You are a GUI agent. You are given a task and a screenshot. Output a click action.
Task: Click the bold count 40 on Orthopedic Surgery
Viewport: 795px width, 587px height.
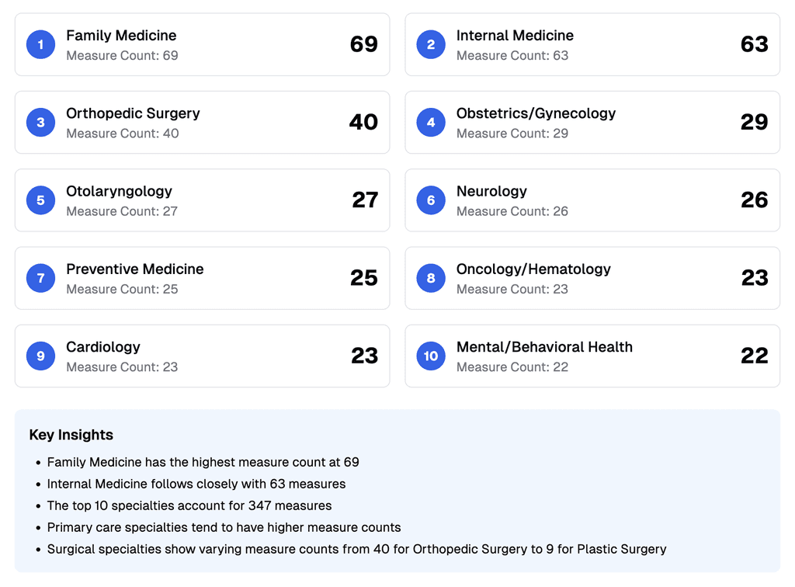pos(363,122)
